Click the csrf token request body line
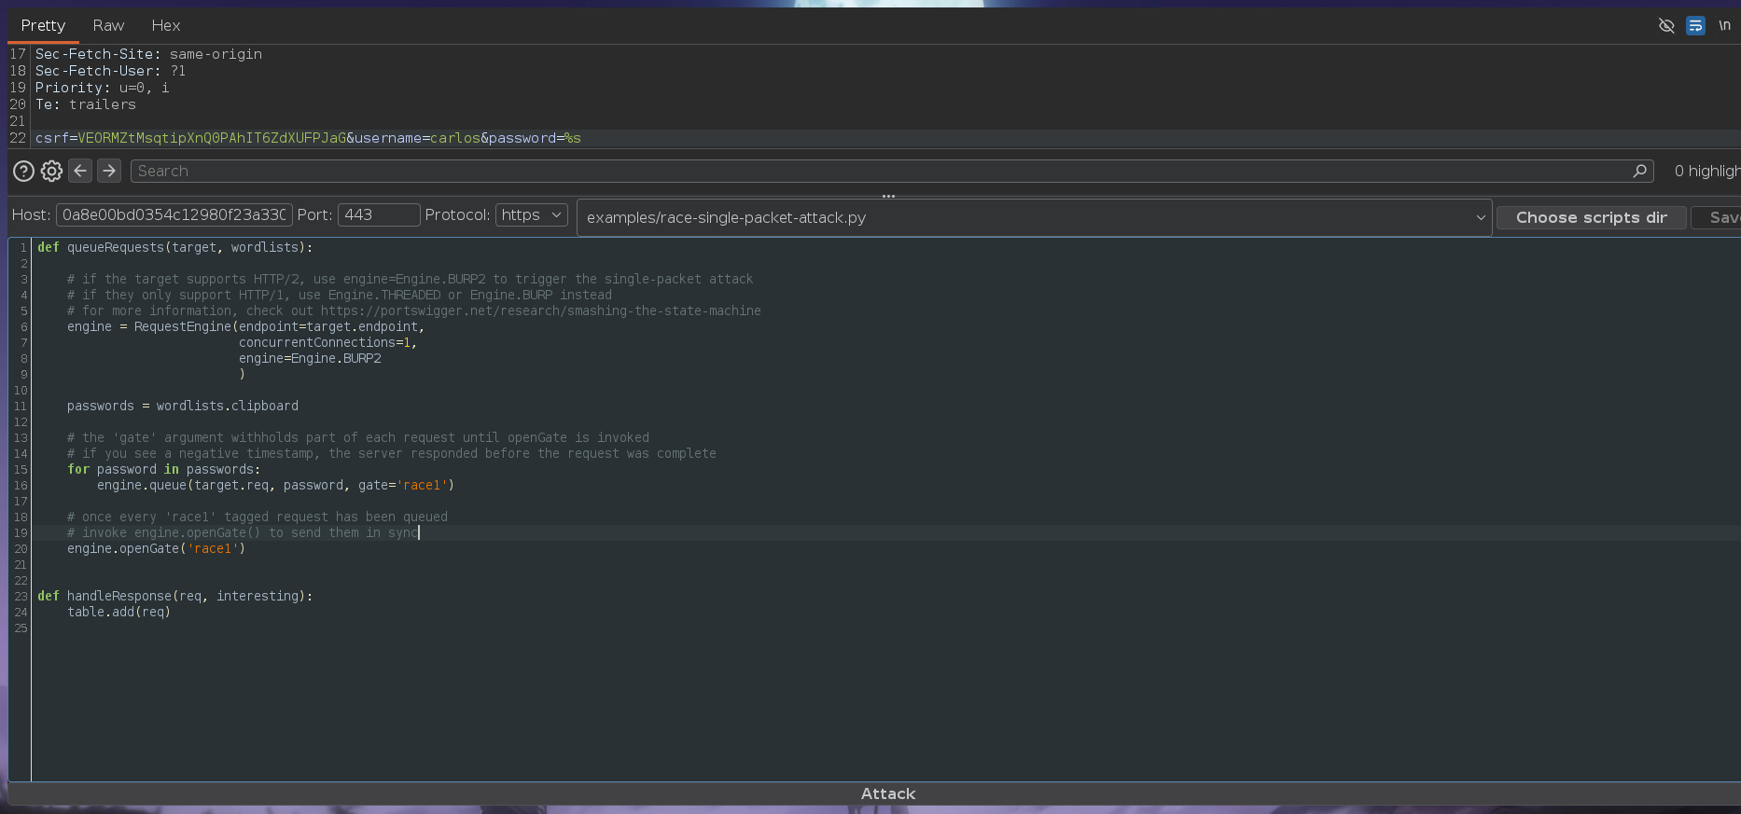 [308, 138]
